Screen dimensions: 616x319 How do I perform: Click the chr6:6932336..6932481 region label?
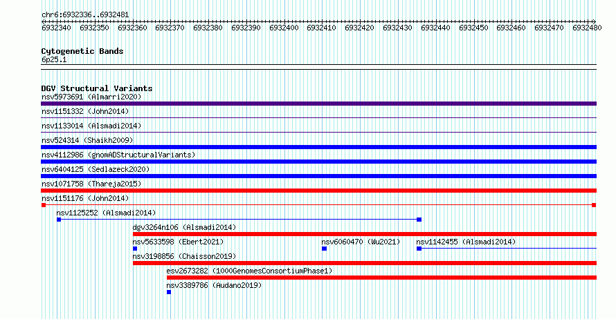[x=85, y=15]
